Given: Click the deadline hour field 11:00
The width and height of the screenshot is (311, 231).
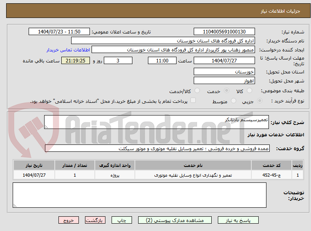Looking at the screenshot, I should click(x=162, y=61).
